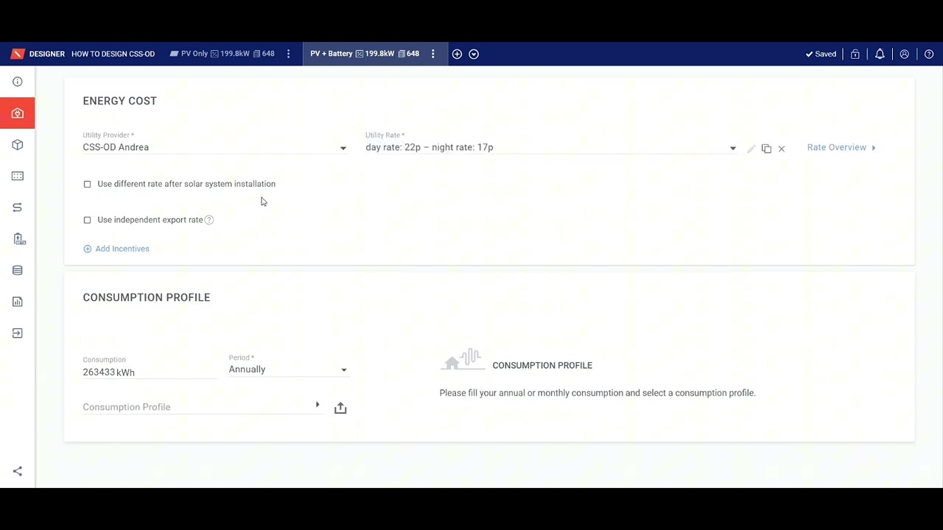943x530 pixels.
Task: Click the lock icon in header
Action: point(855,54)
